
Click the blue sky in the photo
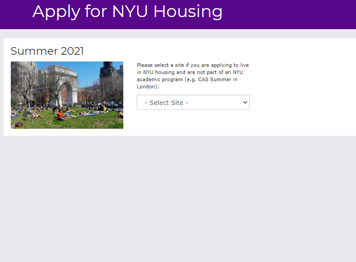click(88, 73)
